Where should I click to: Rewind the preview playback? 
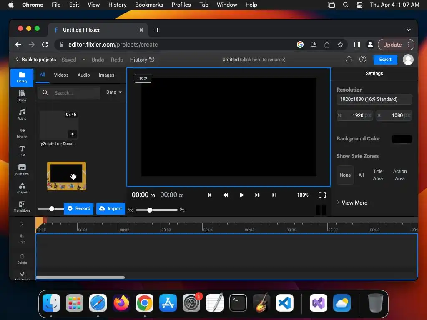click(226, 195)
